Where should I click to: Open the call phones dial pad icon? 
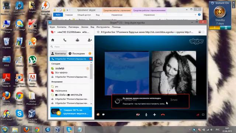65,40
